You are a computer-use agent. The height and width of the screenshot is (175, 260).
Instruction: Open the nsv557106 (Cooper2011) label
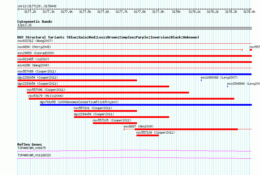coord(155,132)
